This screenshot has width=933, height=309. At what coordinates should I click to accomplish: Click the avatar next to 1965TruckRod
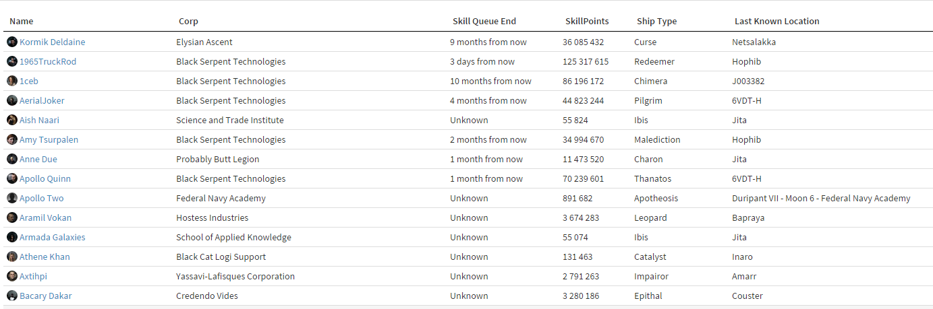pyautogui.click(x=12, y=61)
